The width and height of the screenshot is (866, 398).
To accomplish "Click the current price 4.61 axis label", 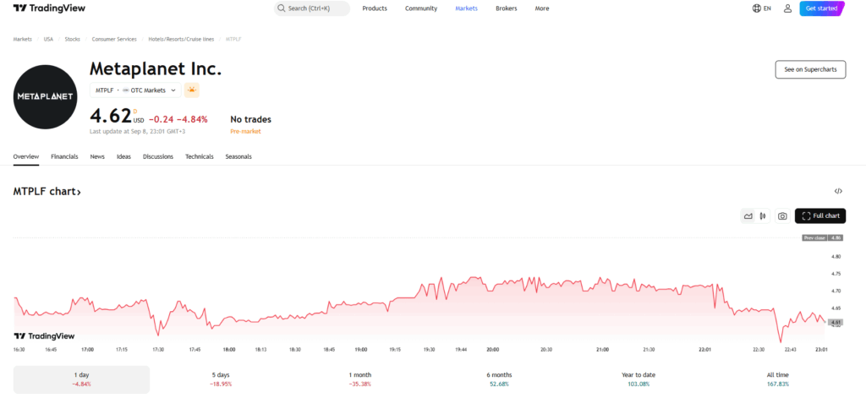I will (x=836, y=323).
